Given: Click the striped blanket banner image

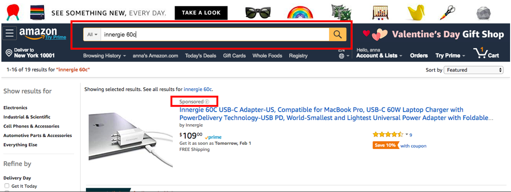Looking at the screenshot, I should [x=37, y=13].
